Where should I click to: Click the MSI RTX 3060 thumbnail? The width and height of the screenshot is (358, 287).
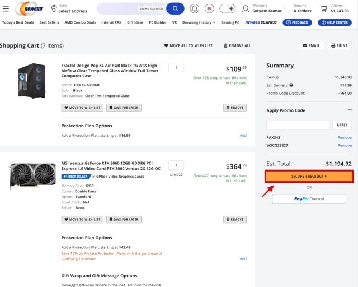tap(32, 175)
